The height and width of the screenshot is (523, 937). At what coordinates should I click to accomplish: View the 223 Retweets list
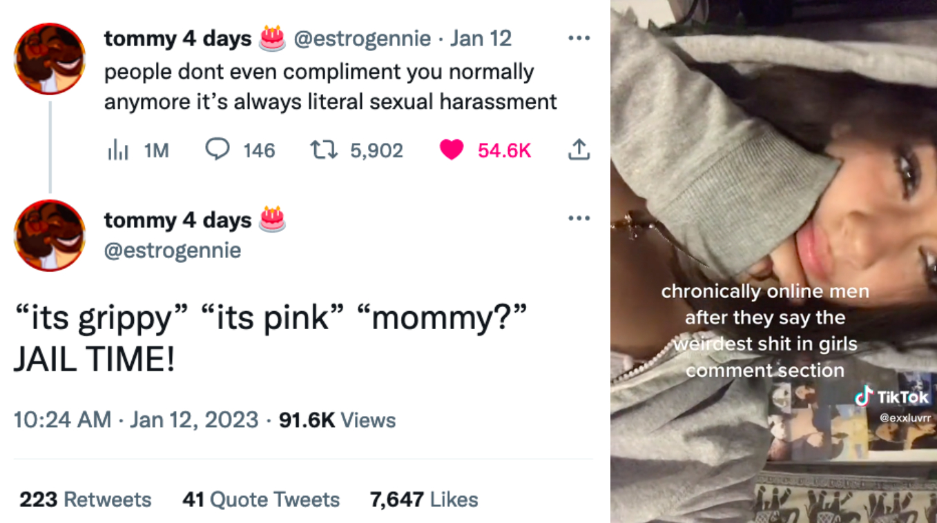click(85, 499)
